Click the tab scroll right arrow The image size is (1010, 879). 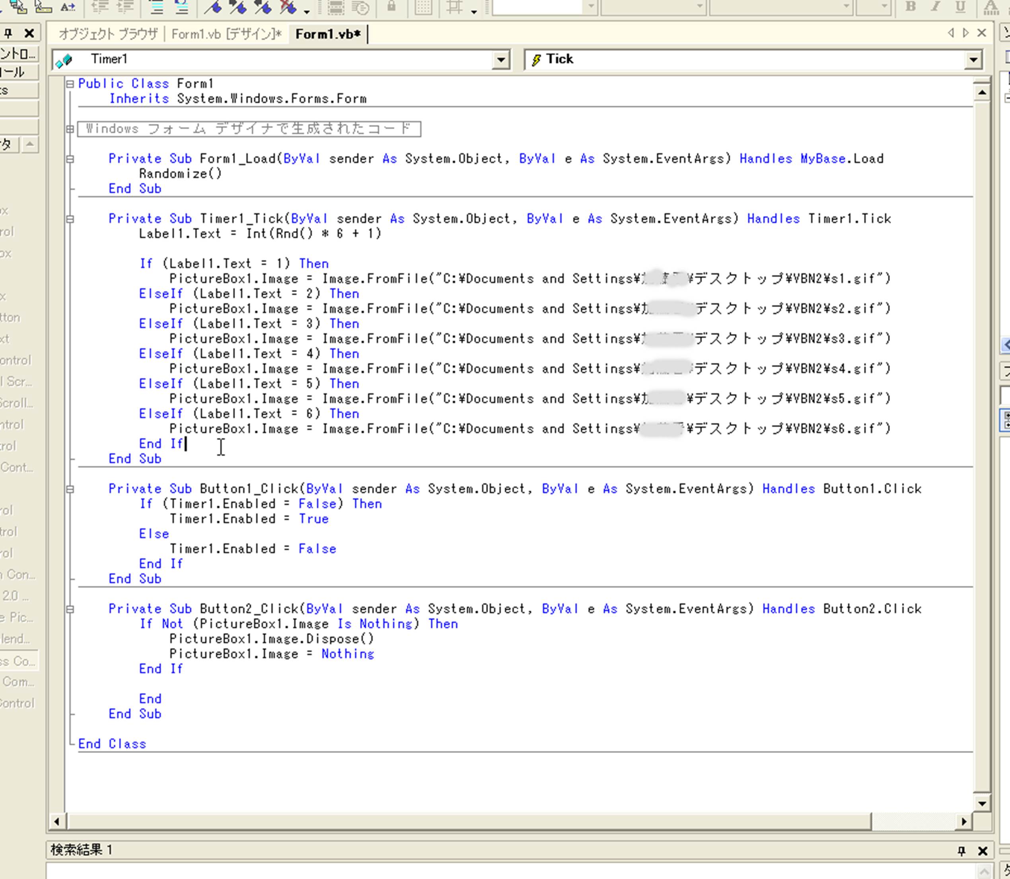966,33
